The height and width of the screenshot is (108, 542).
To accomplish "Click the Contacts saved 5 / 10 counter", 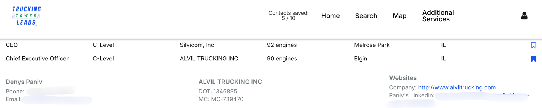I will tap(288, 16).
